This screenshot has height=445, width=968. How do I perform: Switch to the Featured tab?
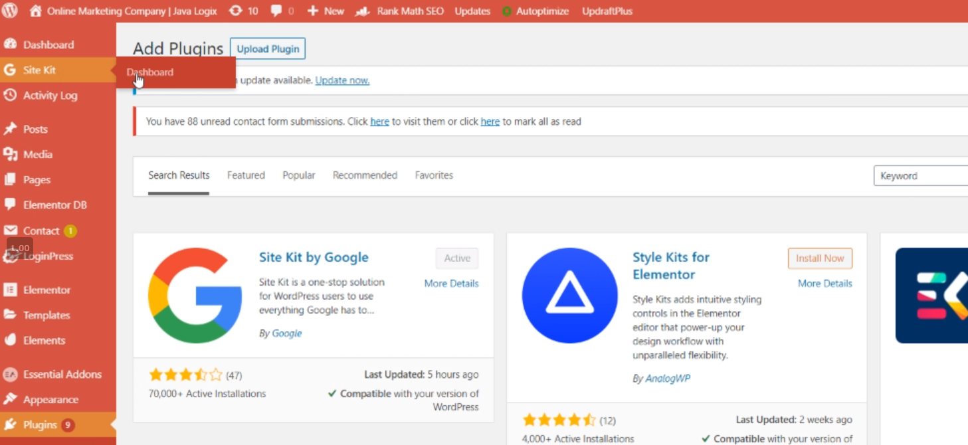246,175
